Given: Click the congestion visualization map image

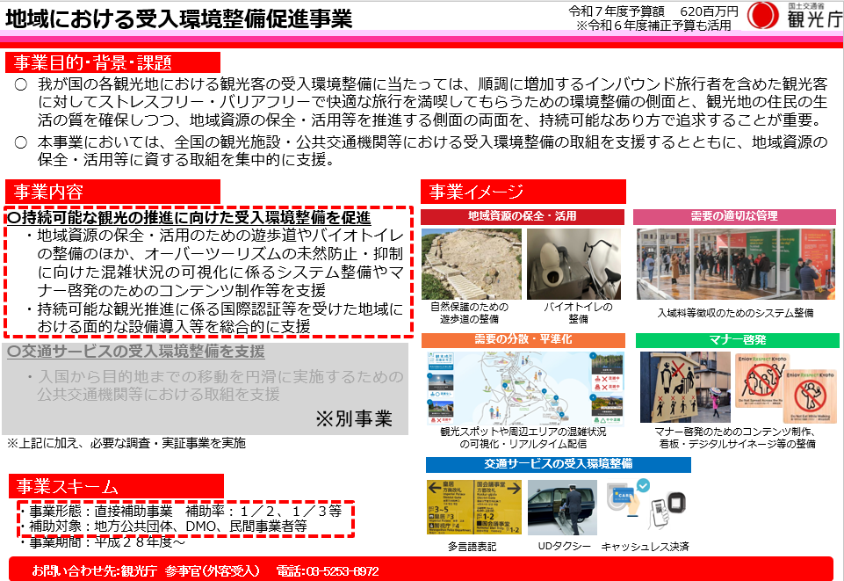Looking at the screenshot, I should tap(524, 387).
